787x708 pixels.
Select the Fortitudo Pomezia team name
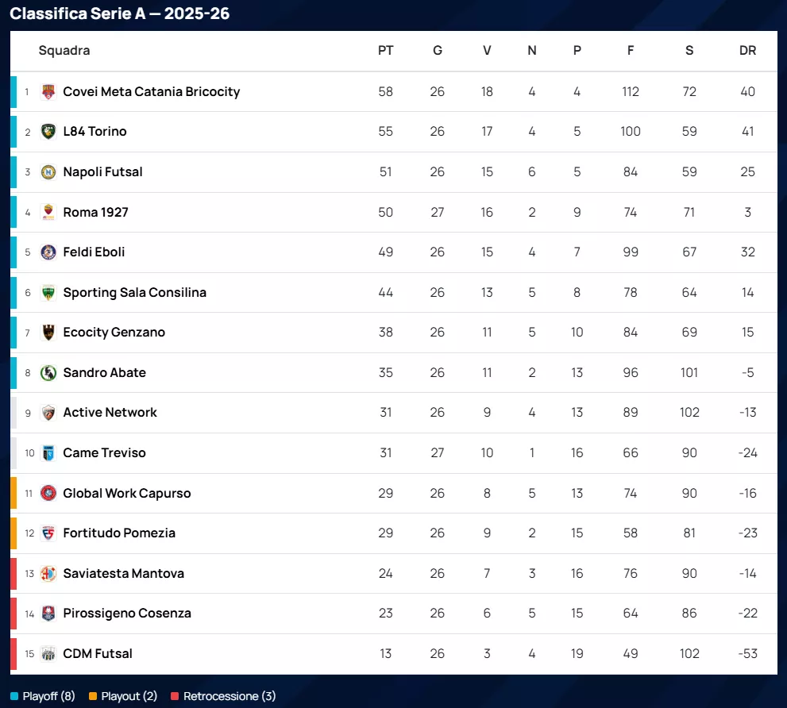119,533
